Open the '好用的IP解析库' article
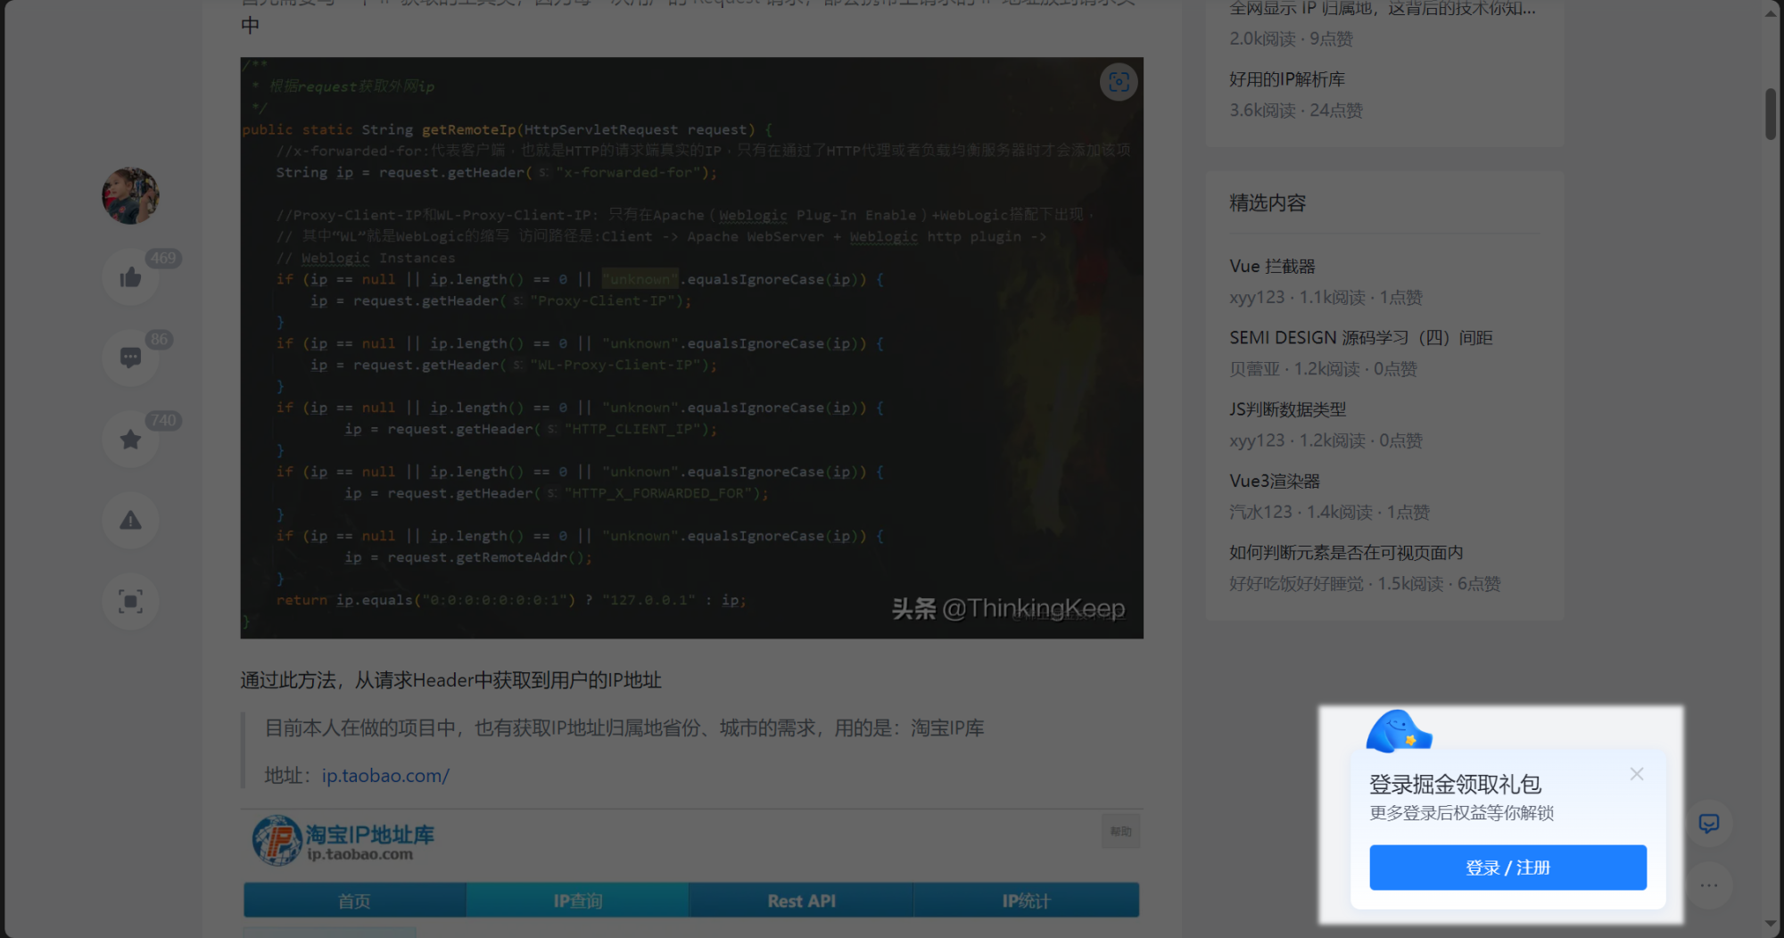This screenshot has height=938, width=1784. tap(1287, 78)
